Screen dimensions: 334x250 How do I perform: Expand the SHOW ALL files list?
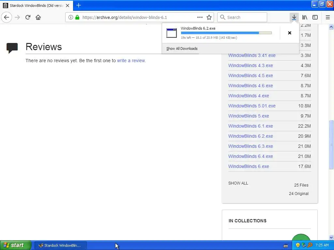238,183
